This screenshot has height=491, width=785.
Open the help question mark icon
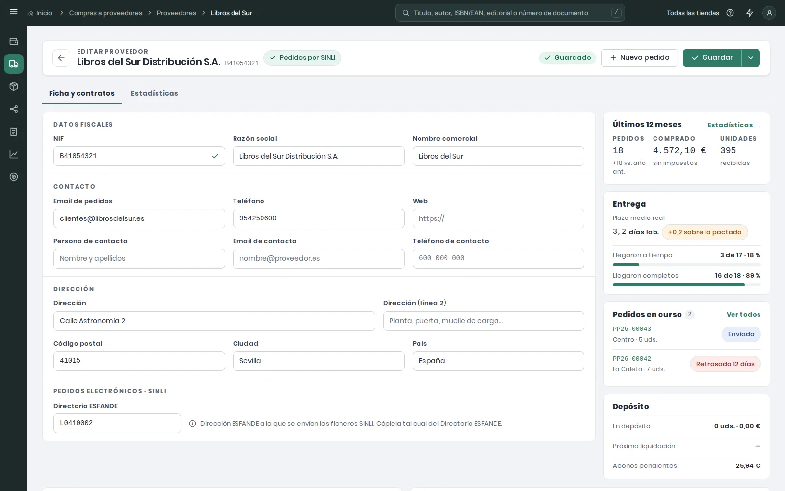coord(730,13)
